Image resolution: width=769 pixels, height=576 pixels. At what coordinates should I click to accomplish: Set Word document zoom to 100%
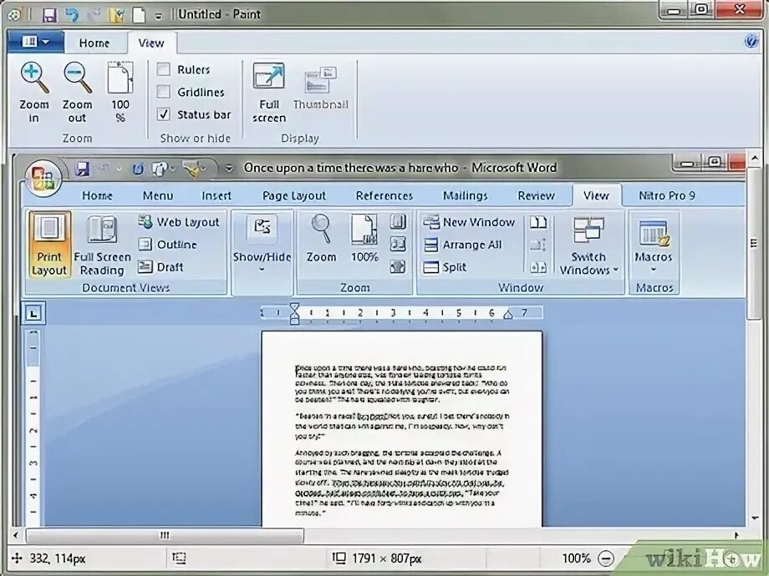[x=364, y=239]
